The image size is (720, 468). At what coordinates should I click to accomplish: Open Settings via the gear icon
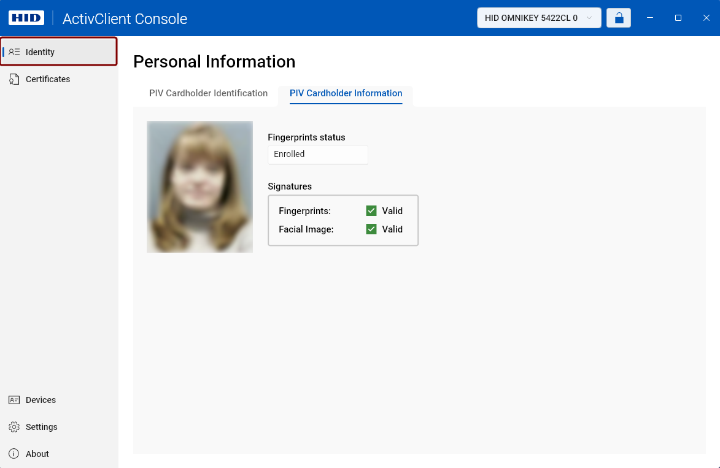[14, 427]
